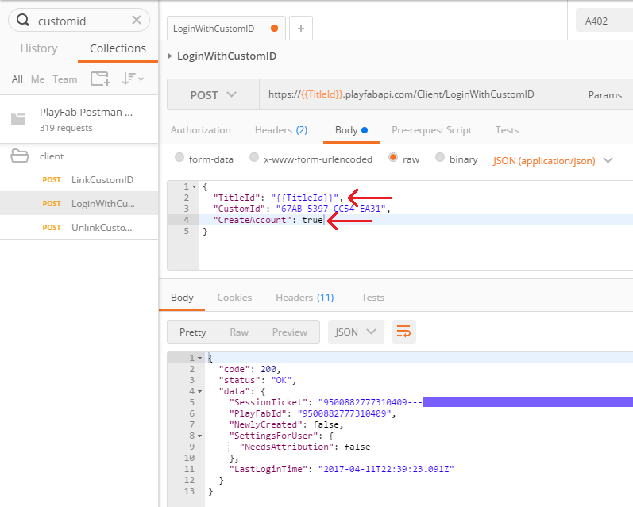Viewport: 633px width, 507px height.
Task: Open the request Tests tab
Action: [x=507, y=130]
